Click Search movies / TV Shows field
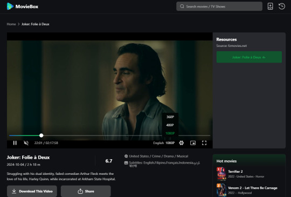The height and width of the screenshot is (197, 291). 219,6
